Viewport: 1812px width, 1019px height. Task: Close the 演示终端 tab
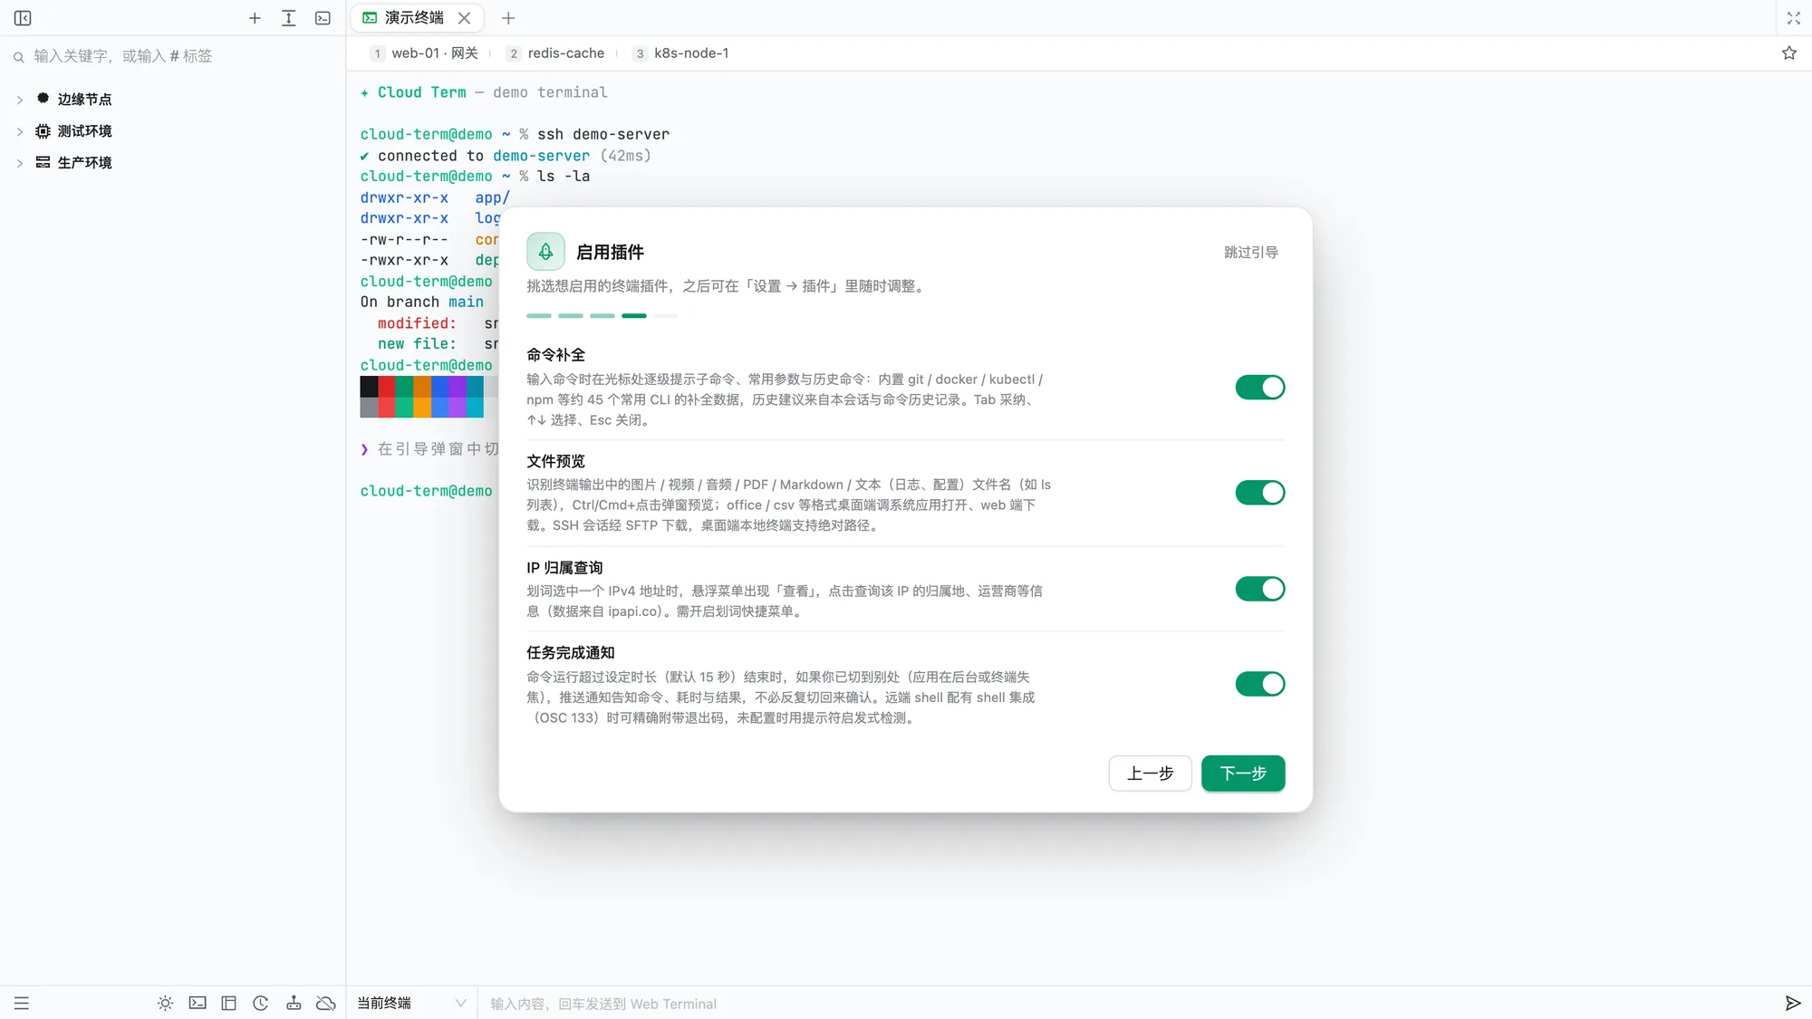[464, 18]
